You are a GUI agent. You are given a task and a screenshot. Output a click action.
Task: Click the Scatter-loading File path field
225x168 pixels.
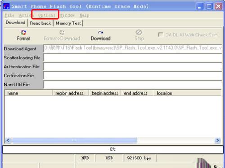[133, 58]
